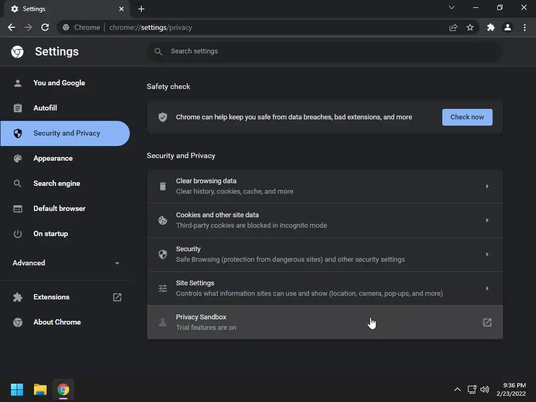Open File Explorer from taskbar
The height and width of the screenshot is (402, 536).
40,389
